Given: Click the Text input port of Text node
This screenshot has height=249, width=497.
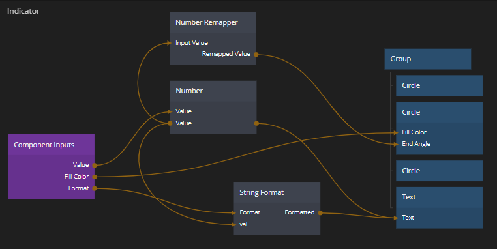Looking at the screenshot, I should [x=396, y=218].
